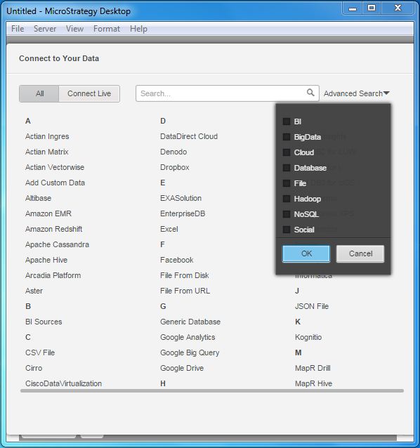
Task: Select the Hadoop filter checkbox
Action: [287, 199]
